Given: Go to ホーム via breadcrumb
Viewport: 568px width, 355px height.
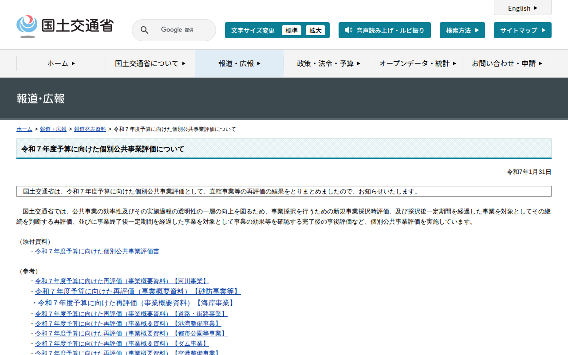Looking at the screenshot, I should [24, 129].
